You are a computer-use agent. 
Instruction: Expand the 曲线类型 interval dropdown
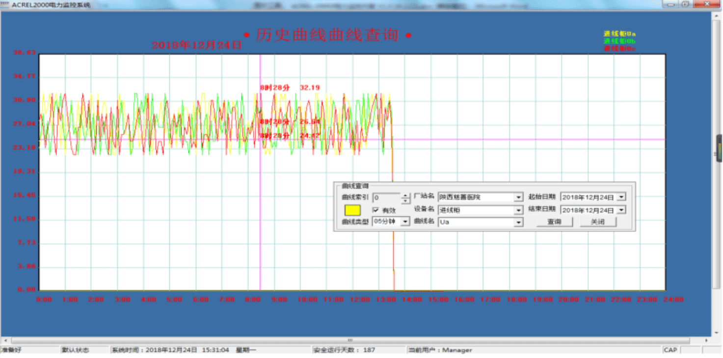[405, 222]
